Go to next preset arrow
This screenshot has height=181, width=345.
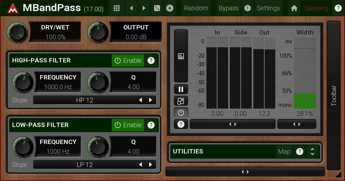click(x=144, y=8)
